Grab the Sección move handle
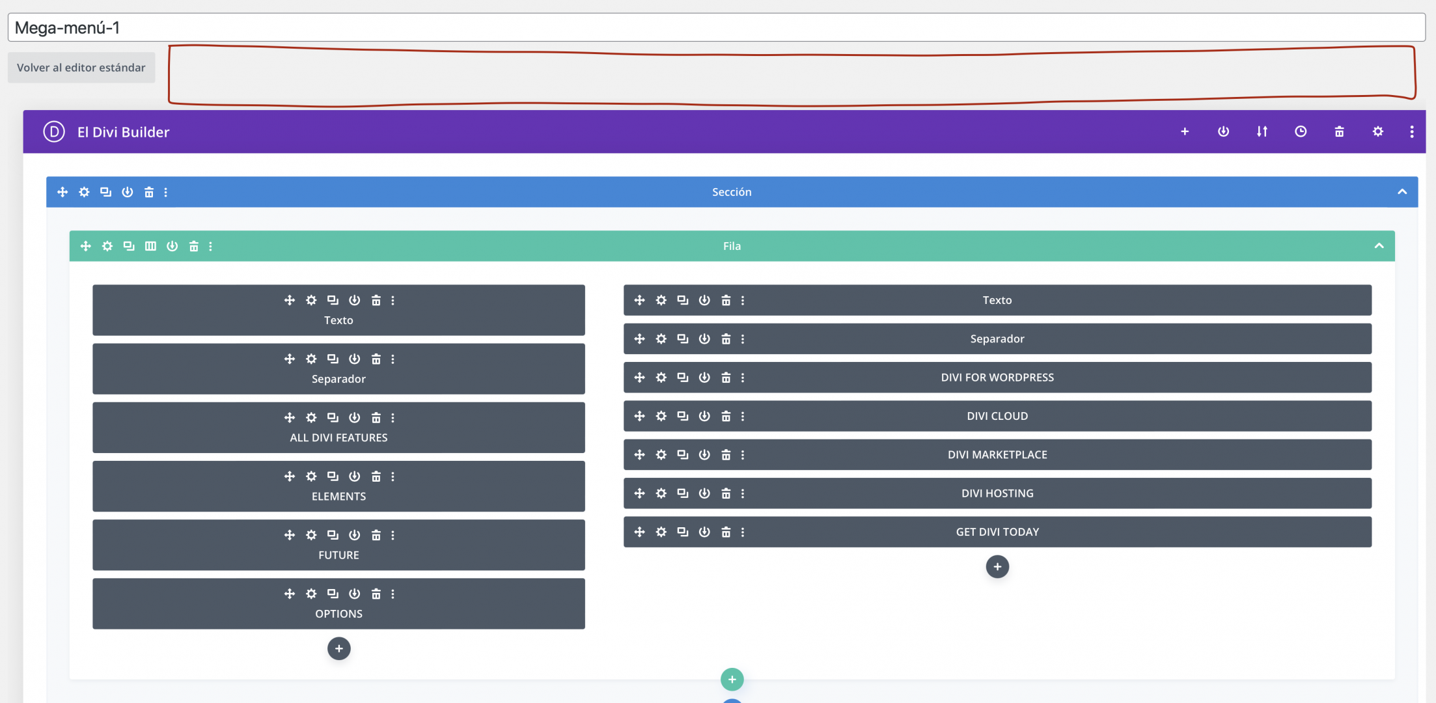This screenshot has height=703, width=1436. [62, 192]
